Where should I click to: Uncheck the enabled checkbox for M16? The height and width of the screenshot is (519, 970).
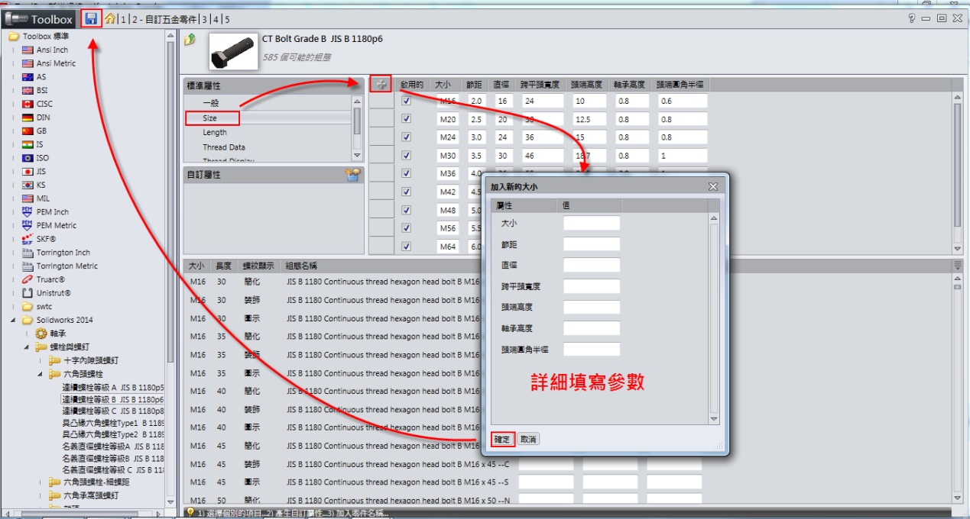[x=406, y=101]
